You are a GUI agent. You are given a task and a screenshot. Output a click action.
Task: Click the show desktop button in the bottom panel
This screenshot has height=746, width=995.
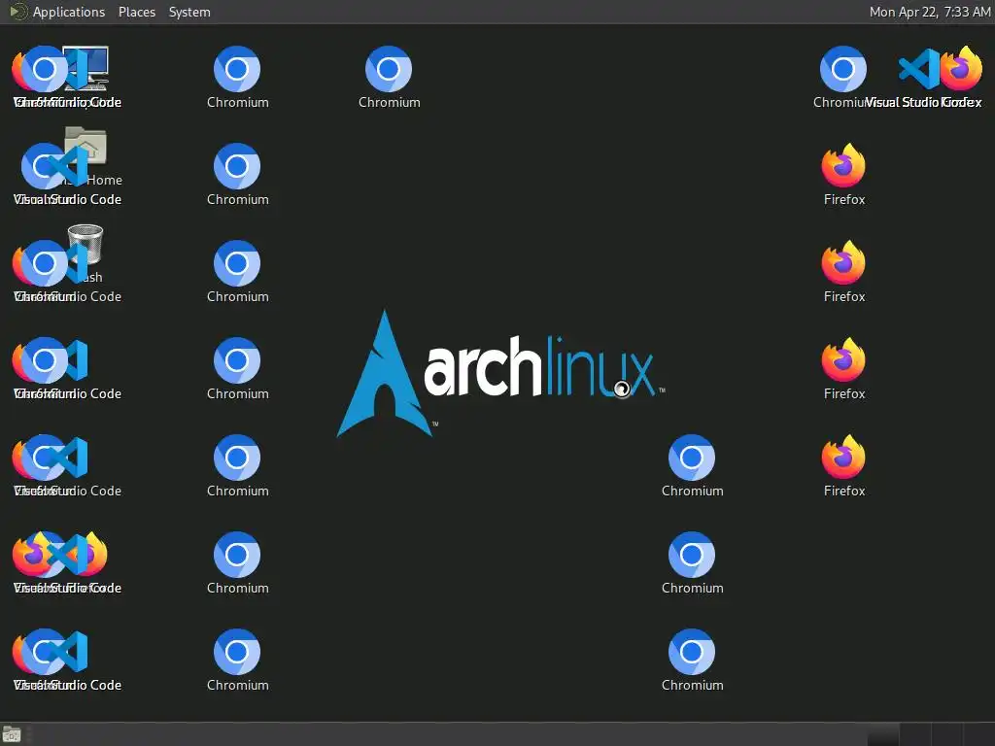12,734
